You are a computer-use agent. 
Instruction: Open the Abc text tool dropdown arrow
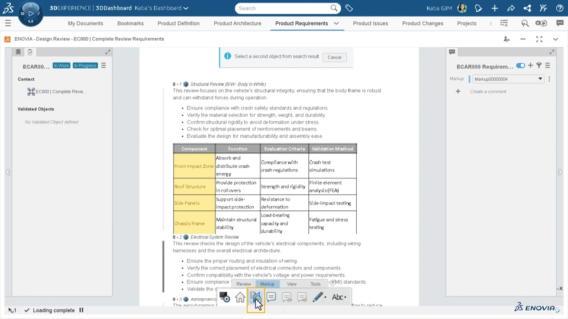pyautogui.click(x=345, y=298)
